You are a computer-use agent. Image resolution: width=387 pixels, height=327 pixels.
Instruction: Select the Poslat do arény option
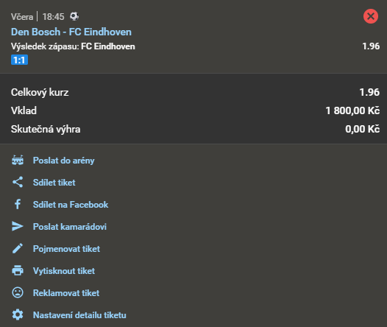(x=64, y=161)
